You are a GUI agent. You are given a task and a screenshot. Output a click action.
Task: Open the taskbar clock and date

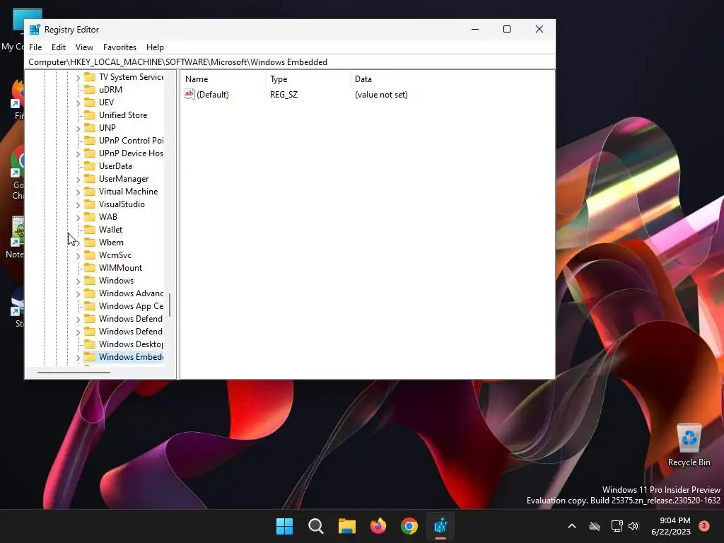[672, 526]
